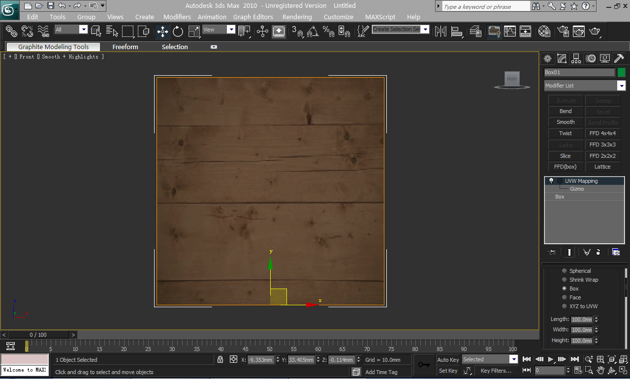Collapse the UVW Mapping stack entry

pyautogui.click(x=560, y=181)
